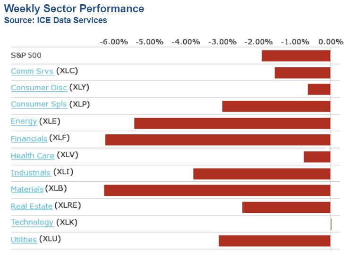The height and width of the screenshot is (266, 350).
Task: Click the Energy (XLE) performance bar
Action: point(232,123)
